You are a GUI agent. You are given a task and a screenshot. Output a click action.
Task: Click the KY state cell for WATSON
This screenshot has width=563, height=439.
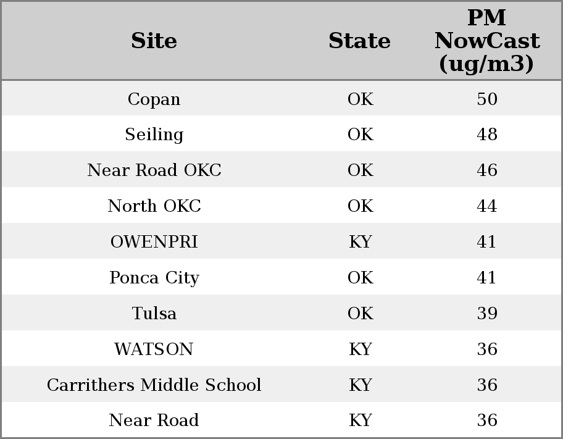[x=360, y=349]
